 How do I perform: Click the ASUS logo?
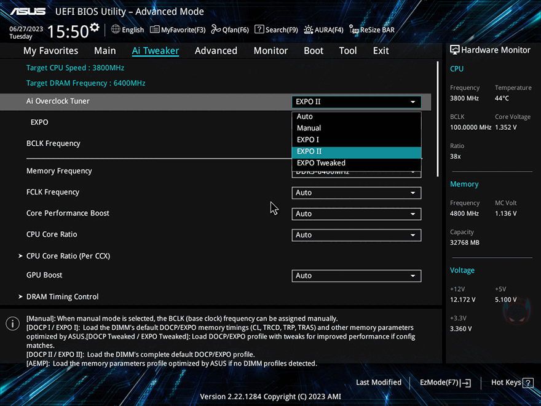[x=28, y=12]
